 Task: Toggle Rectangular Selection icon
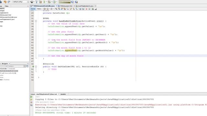point(68,9)
